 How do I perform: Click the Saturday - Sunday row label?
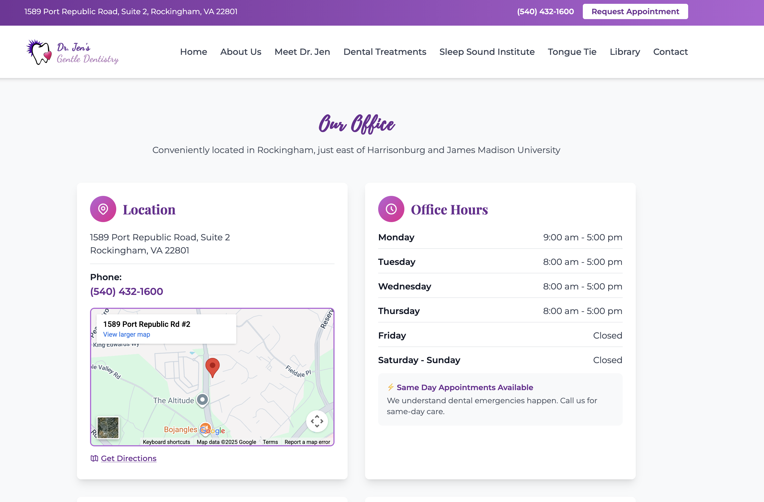(419, 360)
